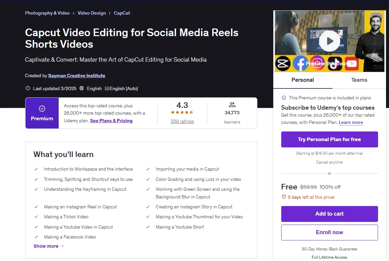
Task: Click '3 days left at this price!' text
Action: pyautogui.click(x=311, y=197)
